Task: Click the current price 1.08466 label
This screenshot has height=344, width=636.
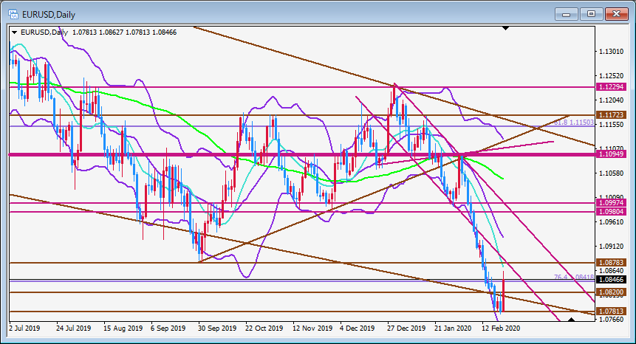Action: pyautogui.click(x=611, y=280)
